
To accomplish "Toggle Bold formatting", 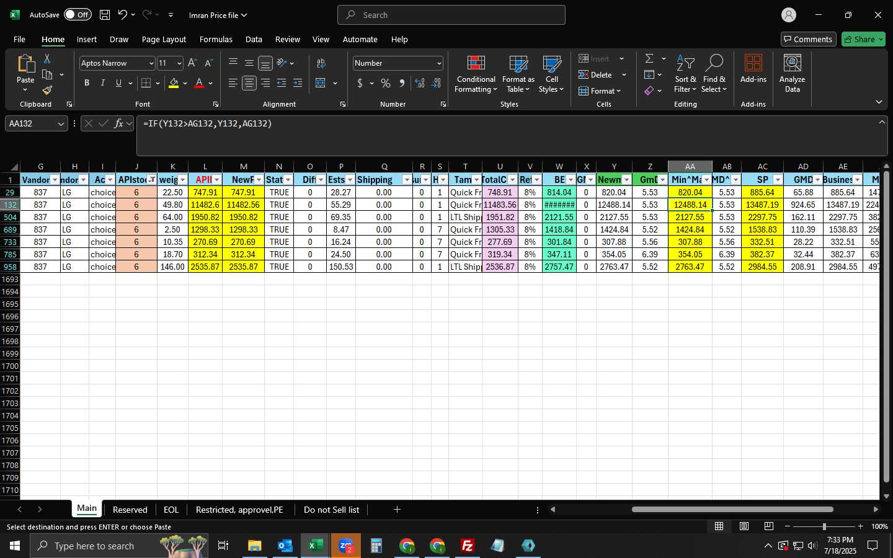I will (x=87, y=83).
